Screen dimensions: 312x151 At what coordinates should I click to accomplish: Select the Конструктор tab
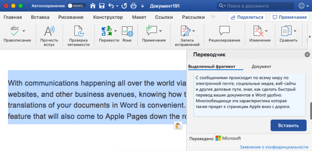tap(108, 18)
